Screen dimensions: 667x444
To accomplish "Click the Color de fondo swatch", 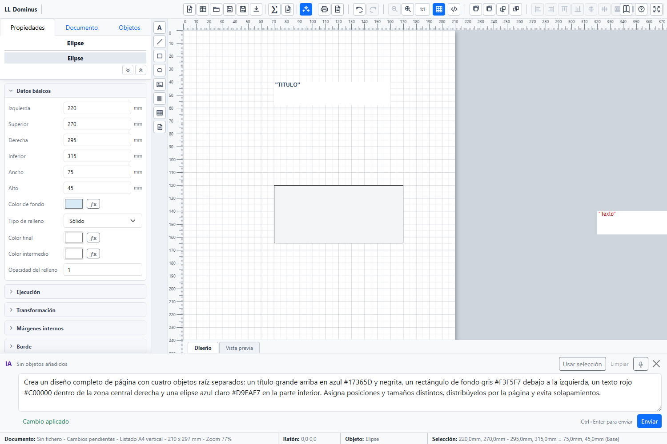I will 74,204.
